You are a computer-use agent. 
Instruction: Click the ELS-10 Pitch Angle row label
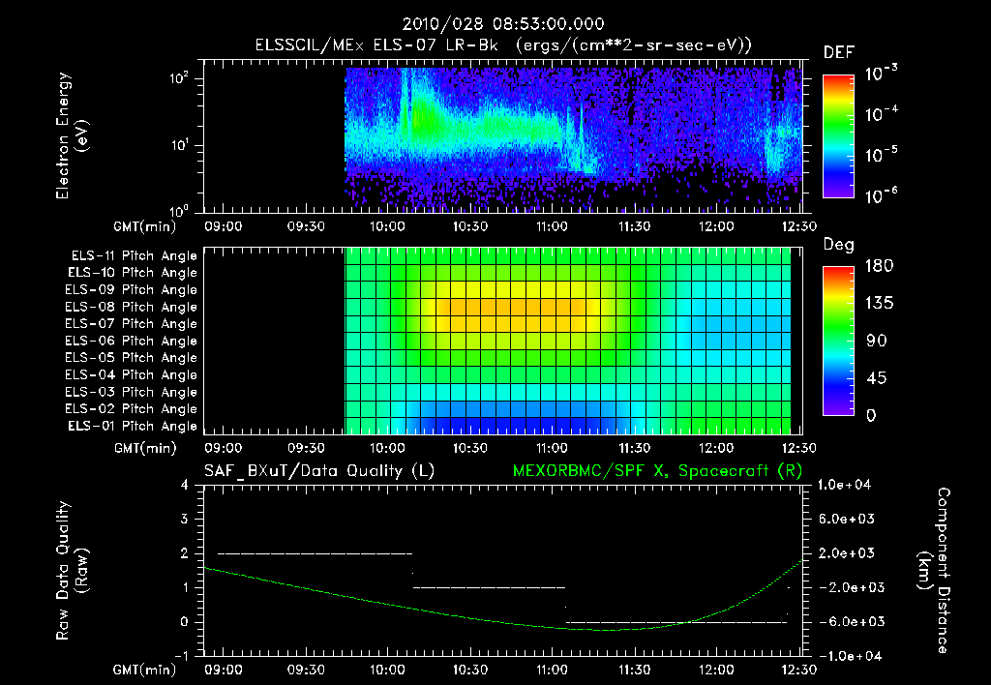[133, 273]
